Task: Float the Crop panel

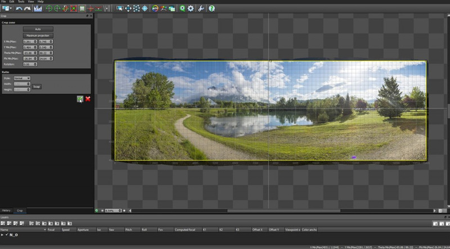Action: 87,16
